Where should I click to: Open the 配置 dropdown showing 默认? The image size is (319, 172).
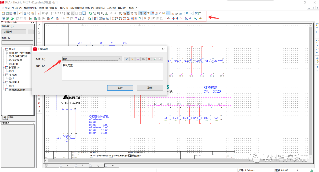120,59
